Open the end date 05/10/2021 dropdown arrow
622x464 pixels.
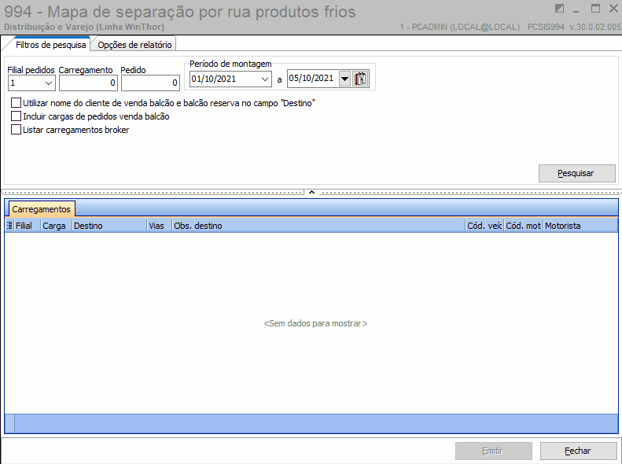[344, 79]
